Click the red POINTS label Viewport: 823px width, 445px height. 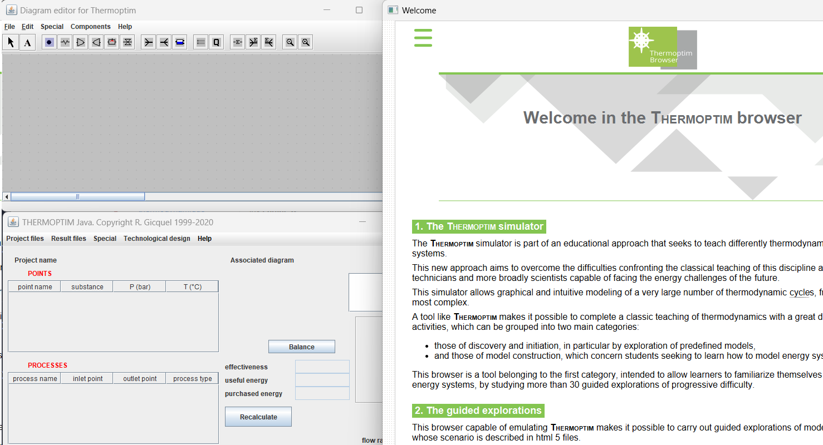click(40, 273)
